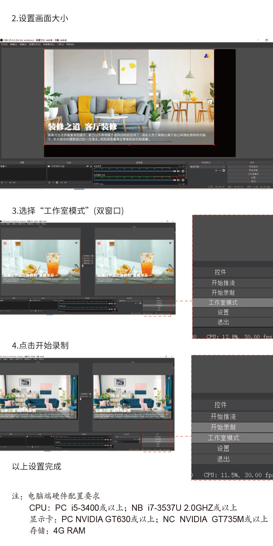The height and width of the screenshot is (546, 273).
Task: Open the gear settings for the first (top) mixer audio track in step 2
Action: 183,171
